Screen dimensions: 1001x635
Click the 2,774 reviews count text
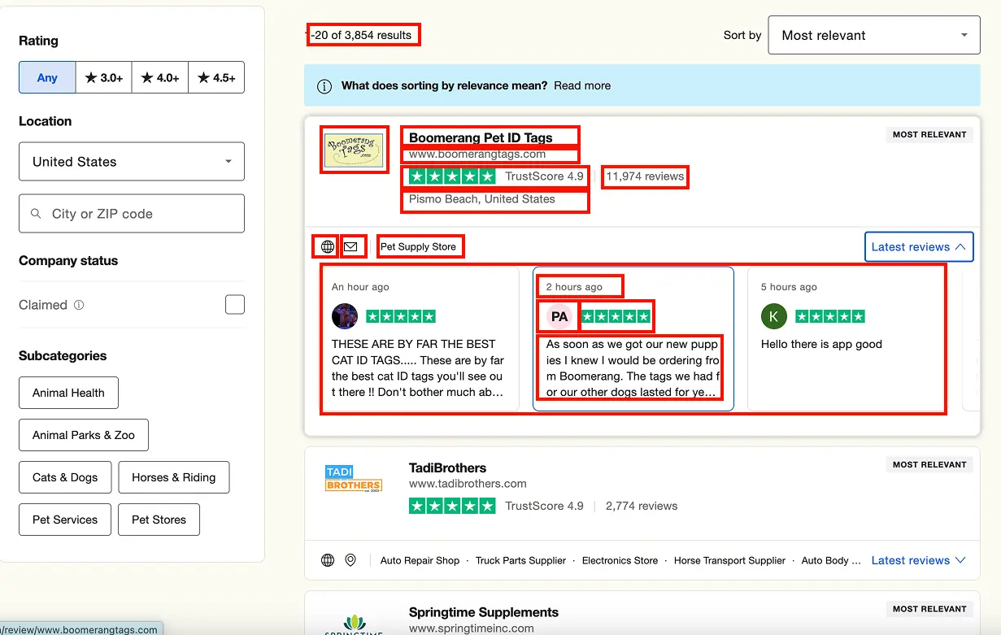click(642, 506)
